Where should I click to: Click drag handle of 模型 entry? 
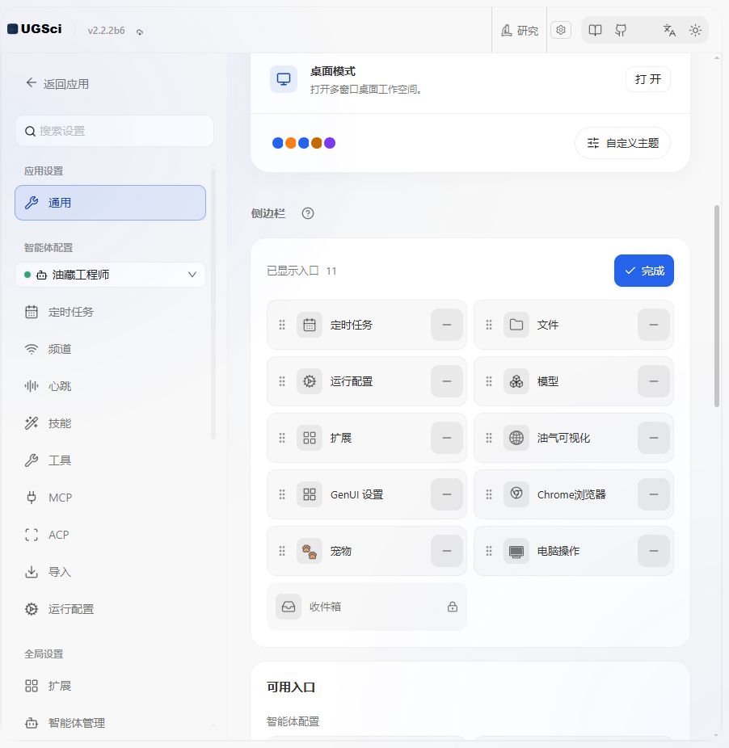tap(489, 381)
